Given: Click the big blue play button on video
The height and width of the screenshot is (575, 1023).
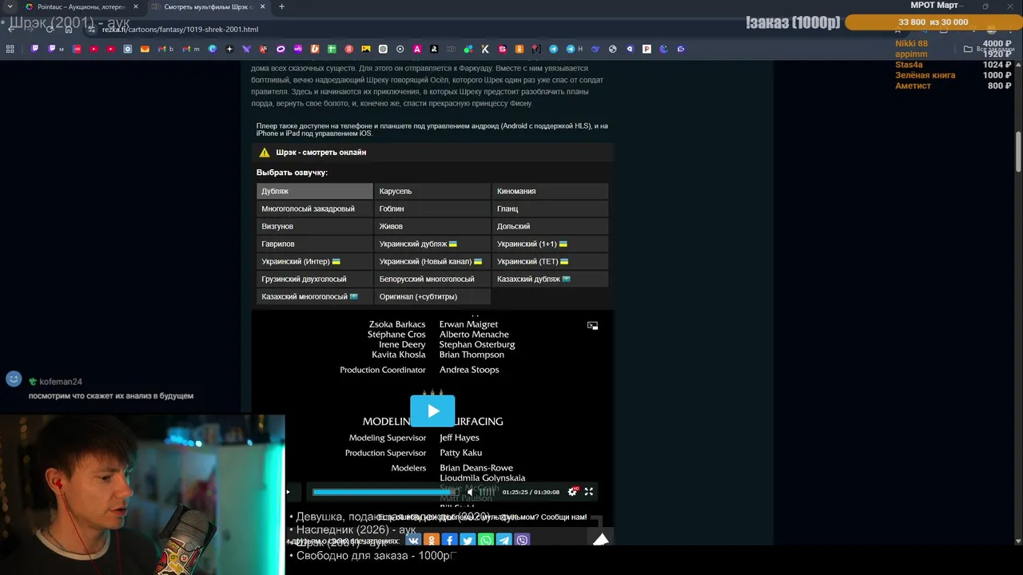Looking at the screenshot, I should 432,411.
